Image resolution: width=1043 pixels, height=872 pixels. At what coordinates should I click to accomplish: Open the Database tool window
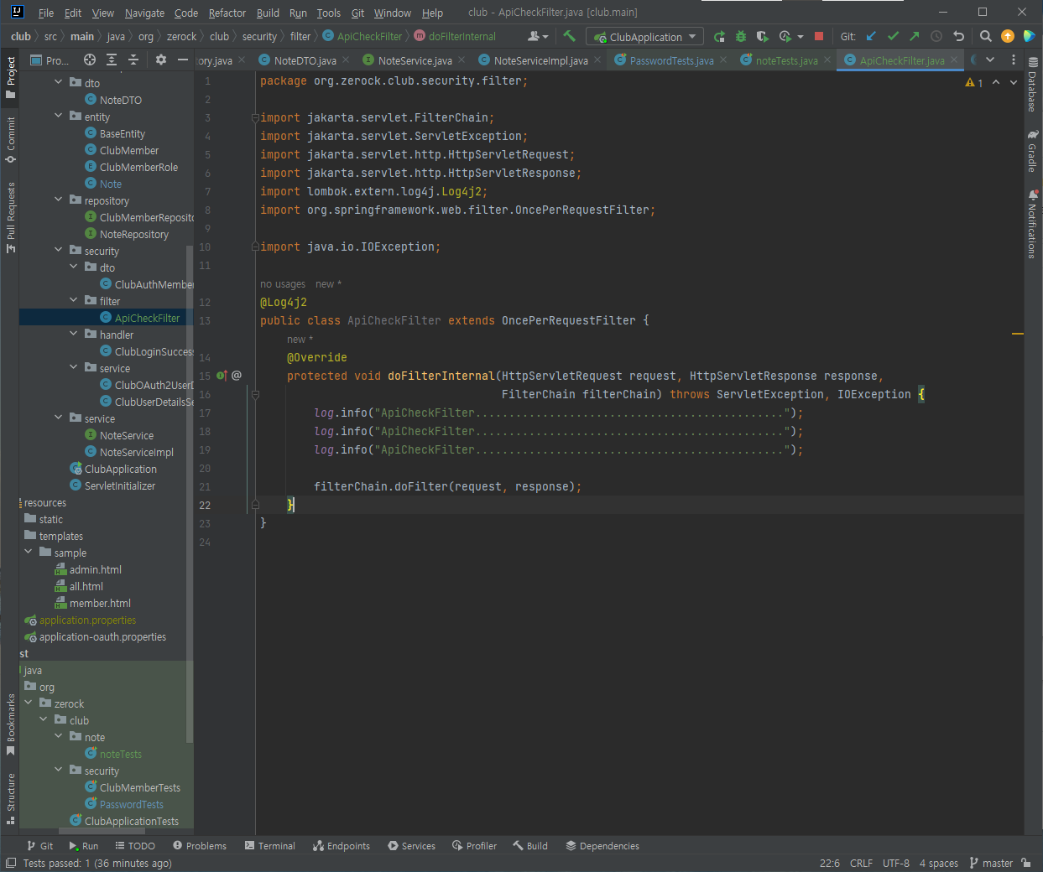(1033, 86)
